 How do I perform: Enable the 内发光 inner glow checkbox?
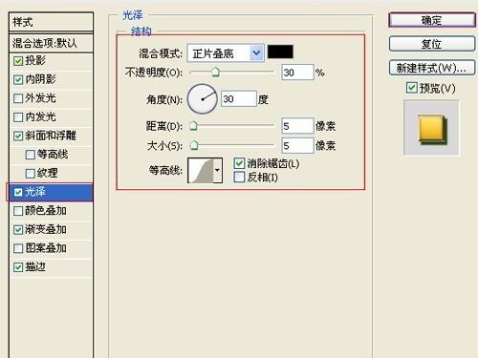[x=18, y=116]
